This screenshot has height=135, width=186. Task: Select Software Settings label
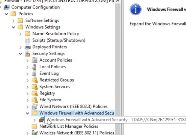42,20
